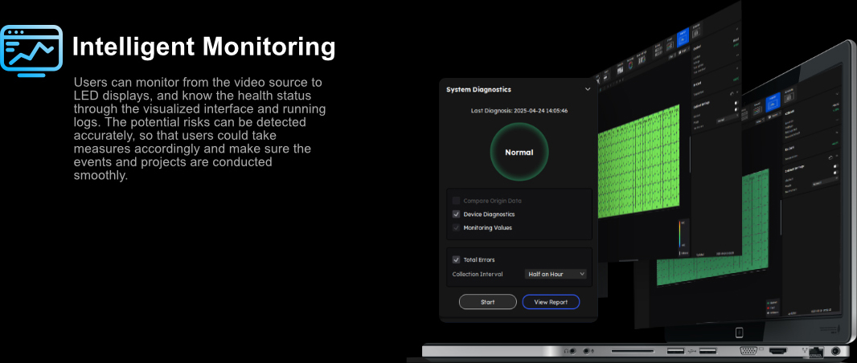Open the View Report button
Image resolution: width=857 pixels, height=363 pixels.
(551, 302)
